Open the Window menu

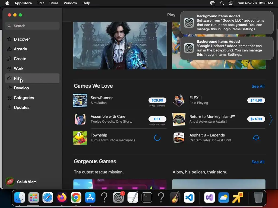tap(70, 3)
